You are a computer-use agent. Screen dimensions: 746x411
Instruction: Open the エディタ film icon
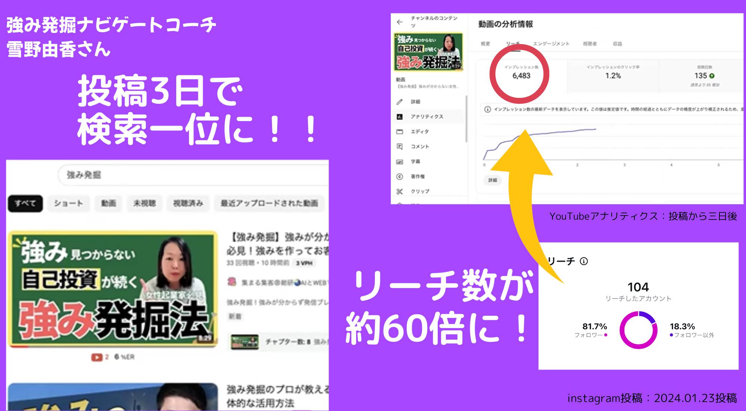point(400,132)
